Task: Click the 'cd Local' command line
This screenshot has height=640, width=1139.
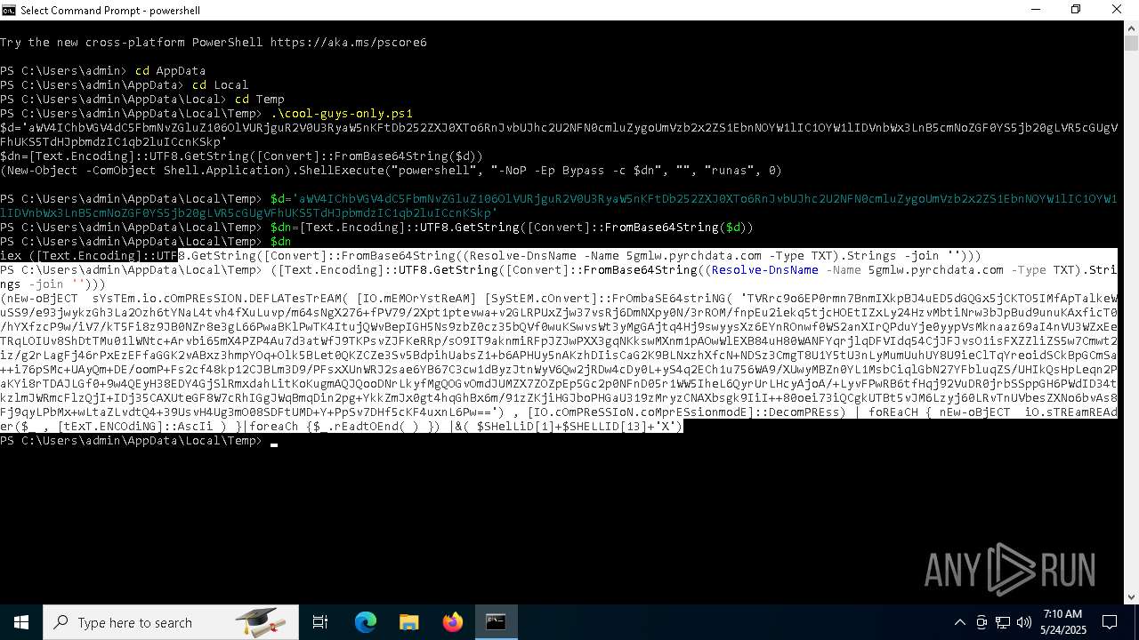Action: tap(220, 84)
